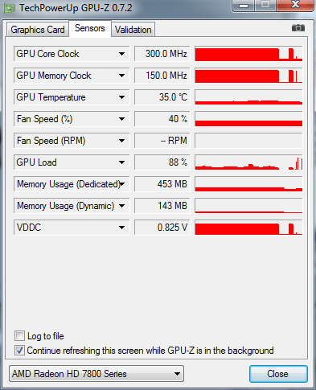The height and width of the screenshot is (390, 316).
Task: Click the GPU Load history graph
Action: pyautogui.click(x=248, y=162)
